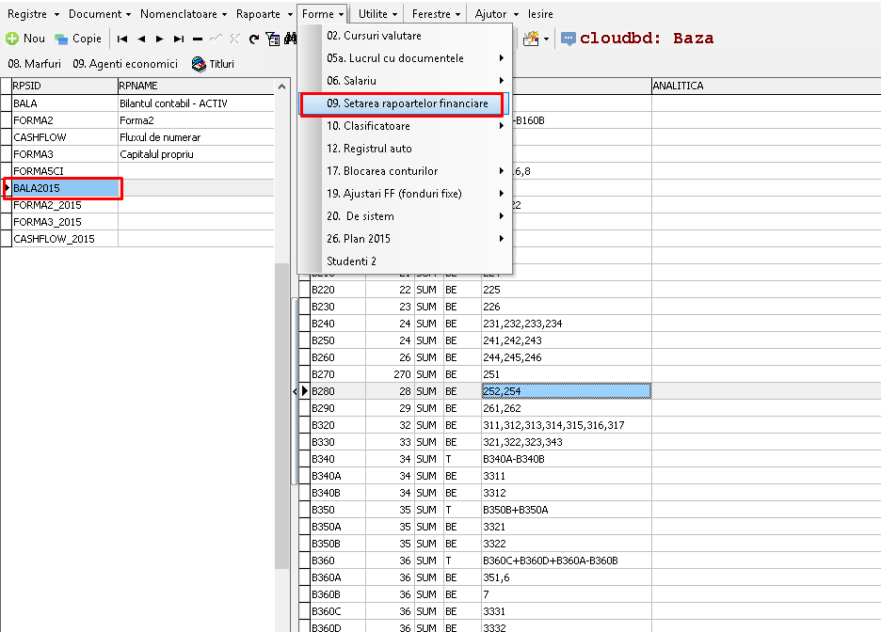Open the filter funnel tool
Image resolution: width=881 pixels, height=632 pixels.
273,39
